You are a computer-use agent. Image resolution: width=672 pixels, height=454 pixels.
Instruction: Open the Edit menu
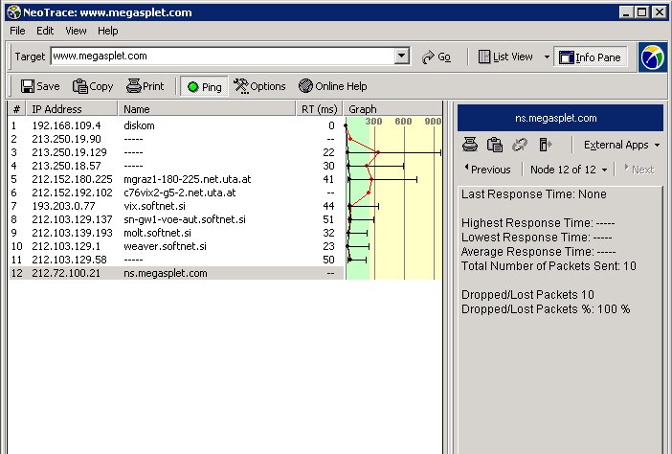pos(45,31)
